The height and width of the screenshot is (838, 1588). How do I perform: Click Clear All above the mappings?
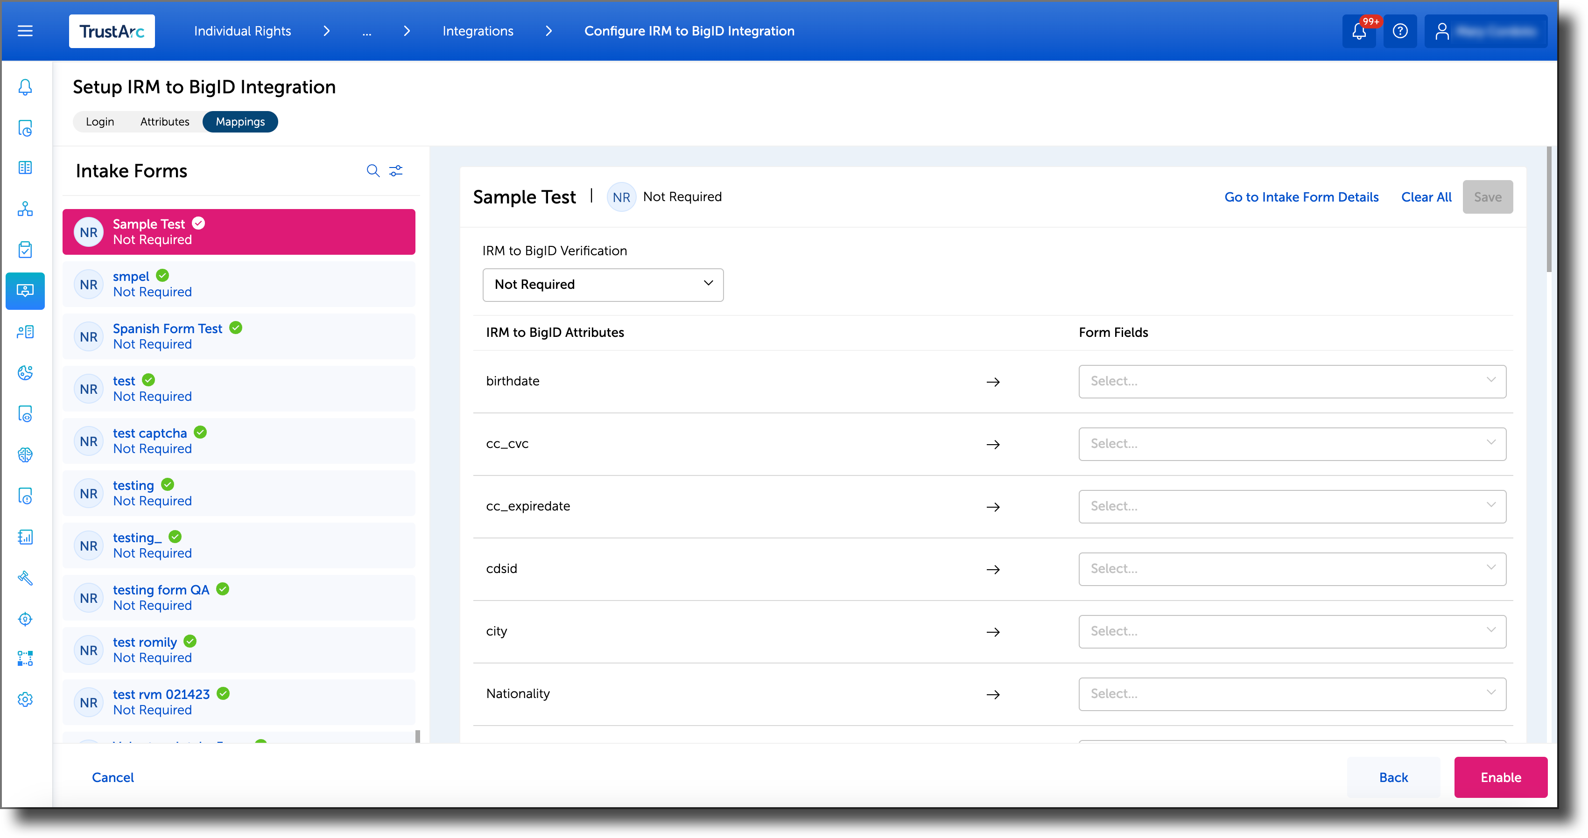1426,196
